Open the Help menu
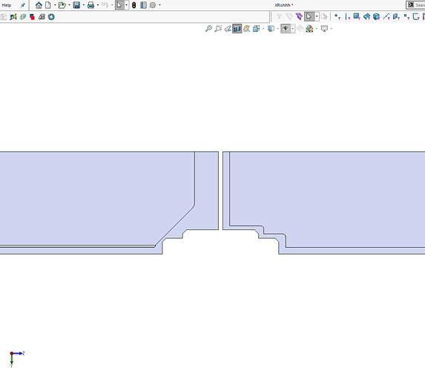 pyautogui.click(x=7, y=5)
